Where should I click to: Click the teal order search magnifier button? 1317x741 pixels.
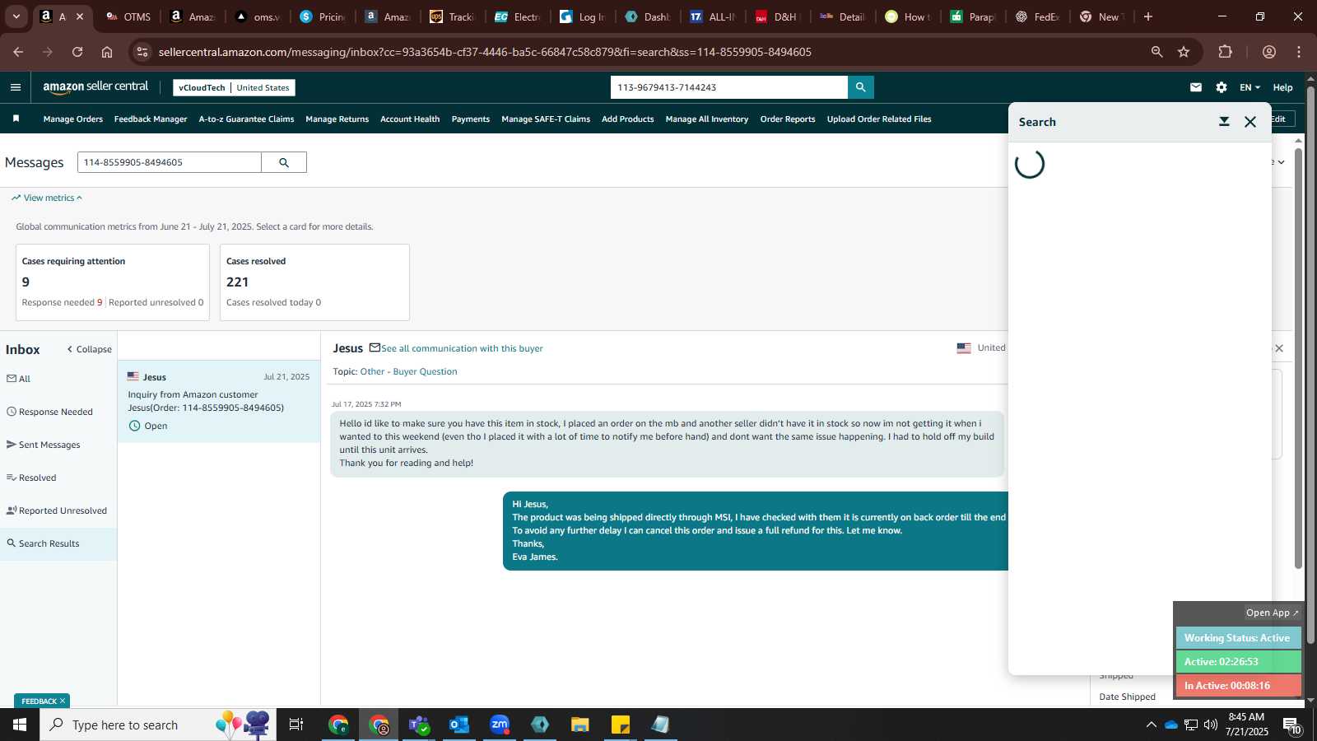(860, 87)
